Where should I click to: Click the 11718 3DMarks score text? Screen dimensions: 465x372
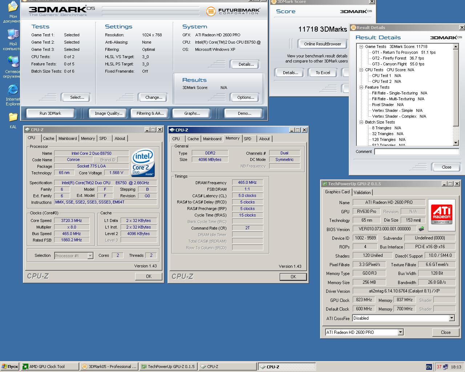[x=323, y=29]
